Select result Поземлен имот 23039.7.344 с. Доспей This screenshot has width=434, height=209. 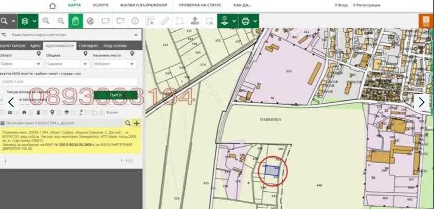[40, 123]
